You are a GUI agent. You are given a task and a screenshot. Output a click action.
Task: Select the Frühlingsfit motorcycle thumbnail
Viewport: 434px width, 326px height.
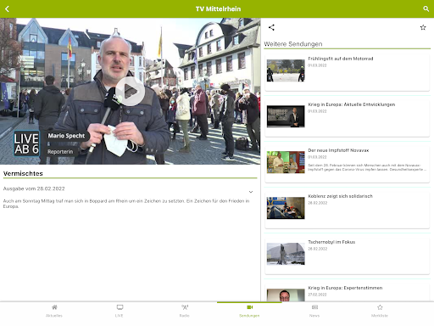286,70
